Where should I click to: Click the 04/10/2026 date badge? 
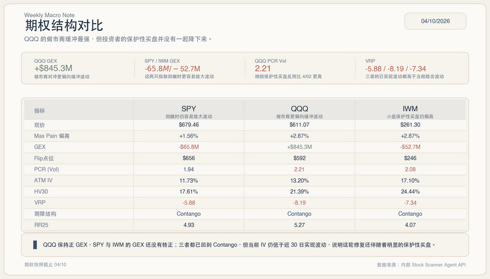435,21
